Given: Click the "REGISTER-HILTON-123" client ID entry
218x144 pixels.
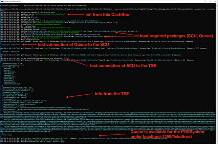Looking at the screenshot, I should pyautogui.click(x=12, y=84).
